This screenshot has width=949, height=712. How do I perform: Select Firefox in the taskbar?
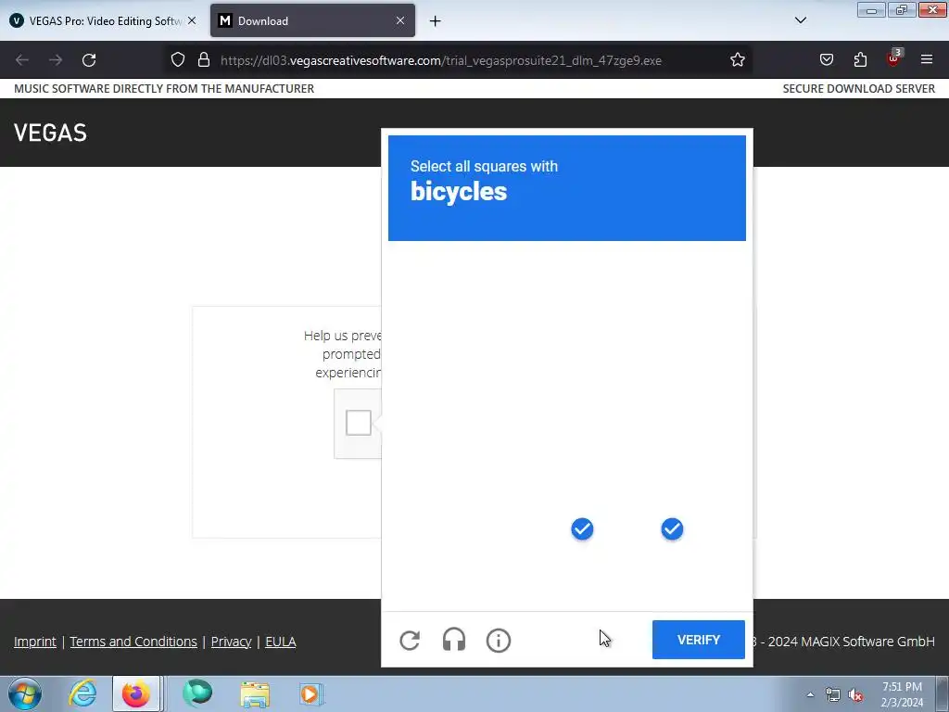tap(136, 693)
